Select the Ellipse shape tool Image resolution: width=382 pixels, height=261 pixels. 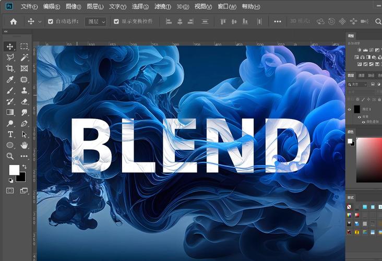pyautogui.click(x=10, y=145)
